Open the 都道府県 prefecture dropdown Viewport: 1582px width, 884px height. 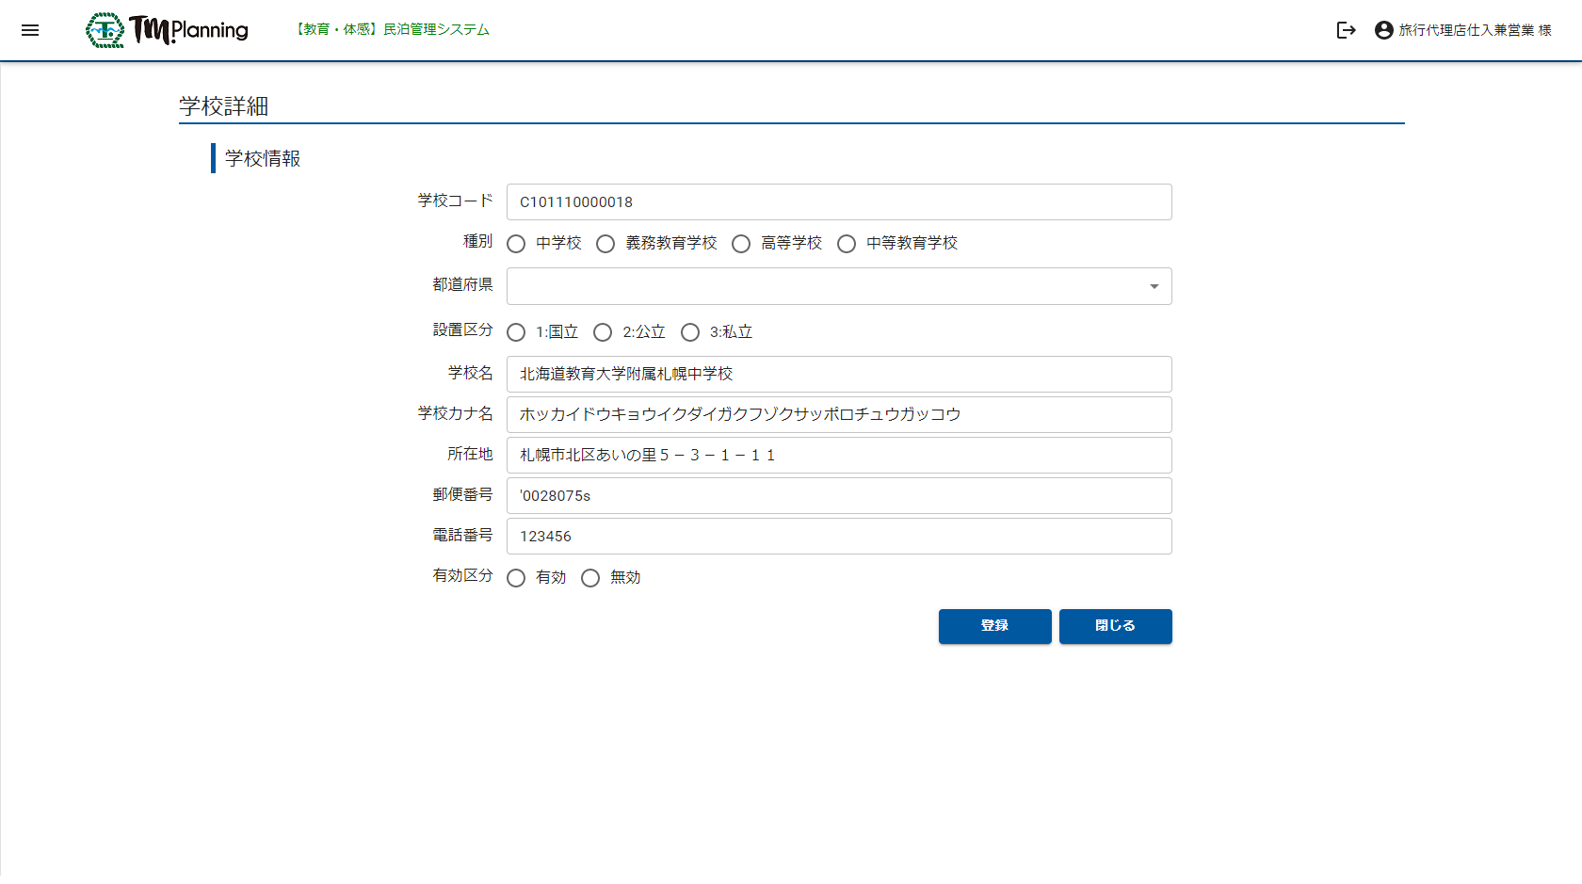tap(838, 286)
